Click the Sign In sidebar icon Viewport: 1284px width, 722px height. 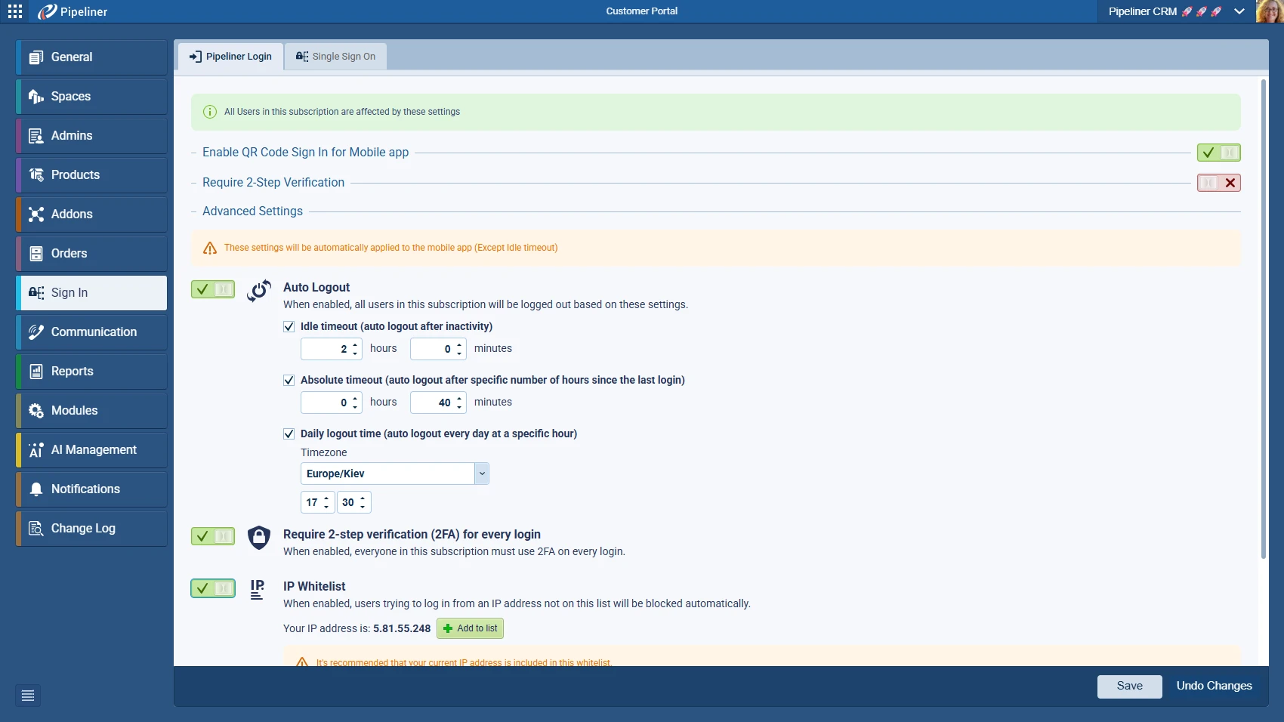coord(35,293)
